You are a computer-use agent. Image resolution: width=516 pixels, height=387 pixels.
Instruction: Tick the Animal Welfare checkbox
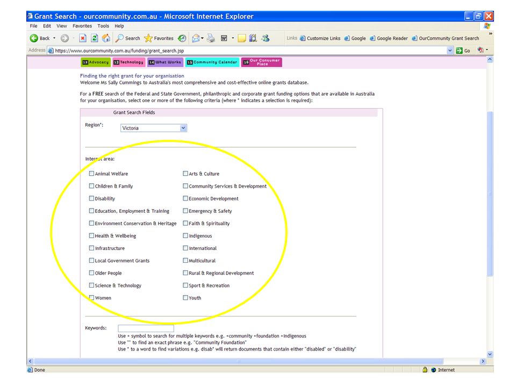coord(91,174)
